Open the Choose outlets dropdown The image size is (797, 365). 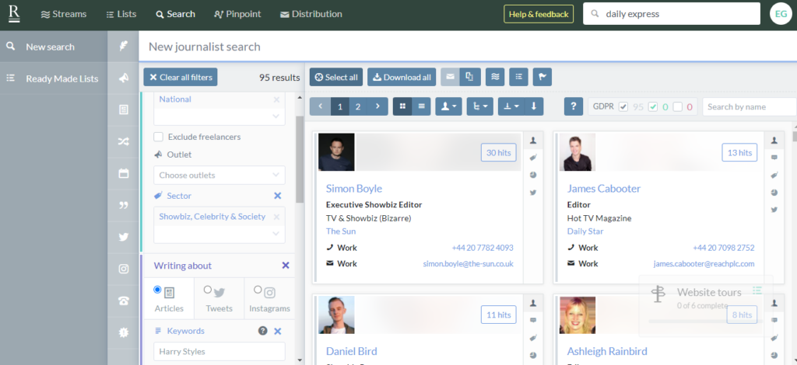(219, 176)
